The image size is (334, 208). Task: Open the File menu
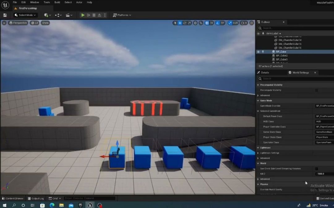pos(15,2)
